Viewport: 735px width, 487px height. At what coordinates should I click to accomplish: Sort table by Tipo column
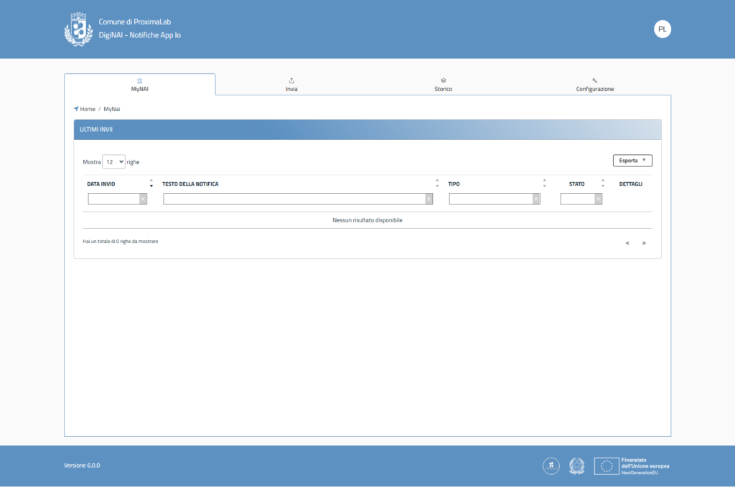544,184
